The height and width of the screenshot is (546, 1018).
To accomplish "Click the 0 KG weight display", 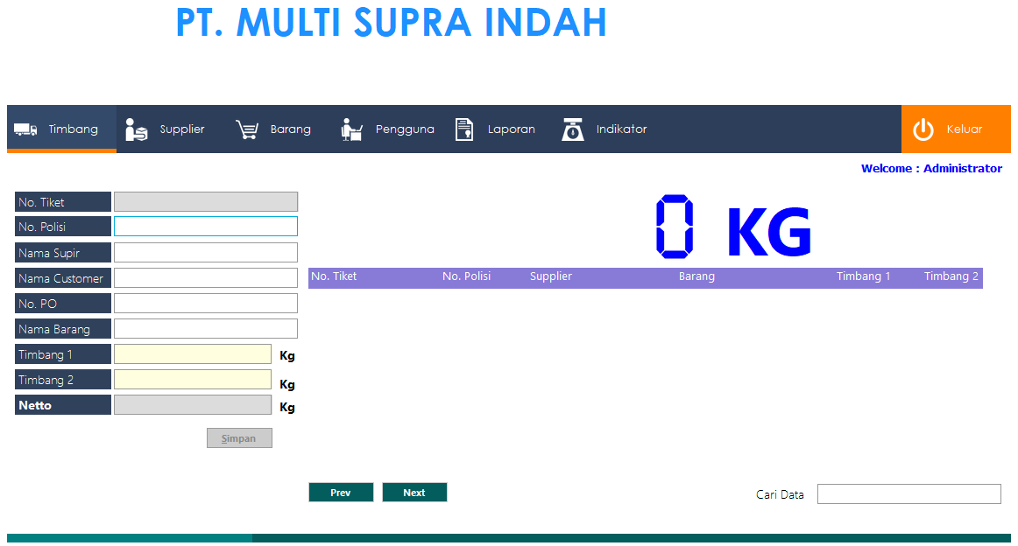I will (733, 227).
